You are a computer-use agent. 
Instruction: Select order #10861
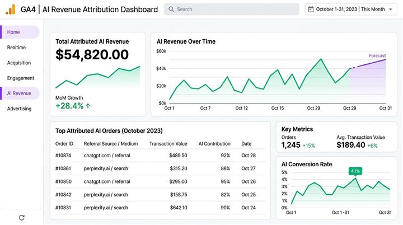point(63,168)
